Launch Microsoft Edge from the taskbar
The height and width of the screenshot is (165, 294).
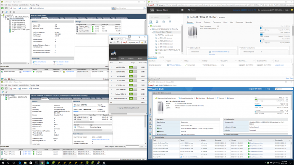19,163
